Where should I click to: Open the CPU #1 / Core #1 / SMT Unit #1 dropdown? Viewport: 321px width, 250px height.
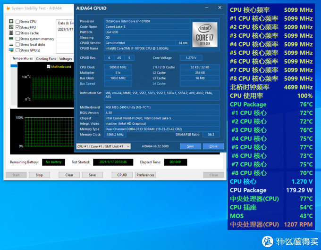click(103, 146)
